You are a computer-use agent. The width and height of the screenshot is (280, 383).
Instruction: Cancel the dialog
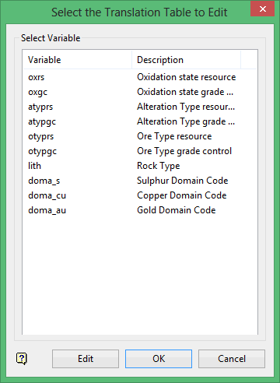tap(232, 359)
